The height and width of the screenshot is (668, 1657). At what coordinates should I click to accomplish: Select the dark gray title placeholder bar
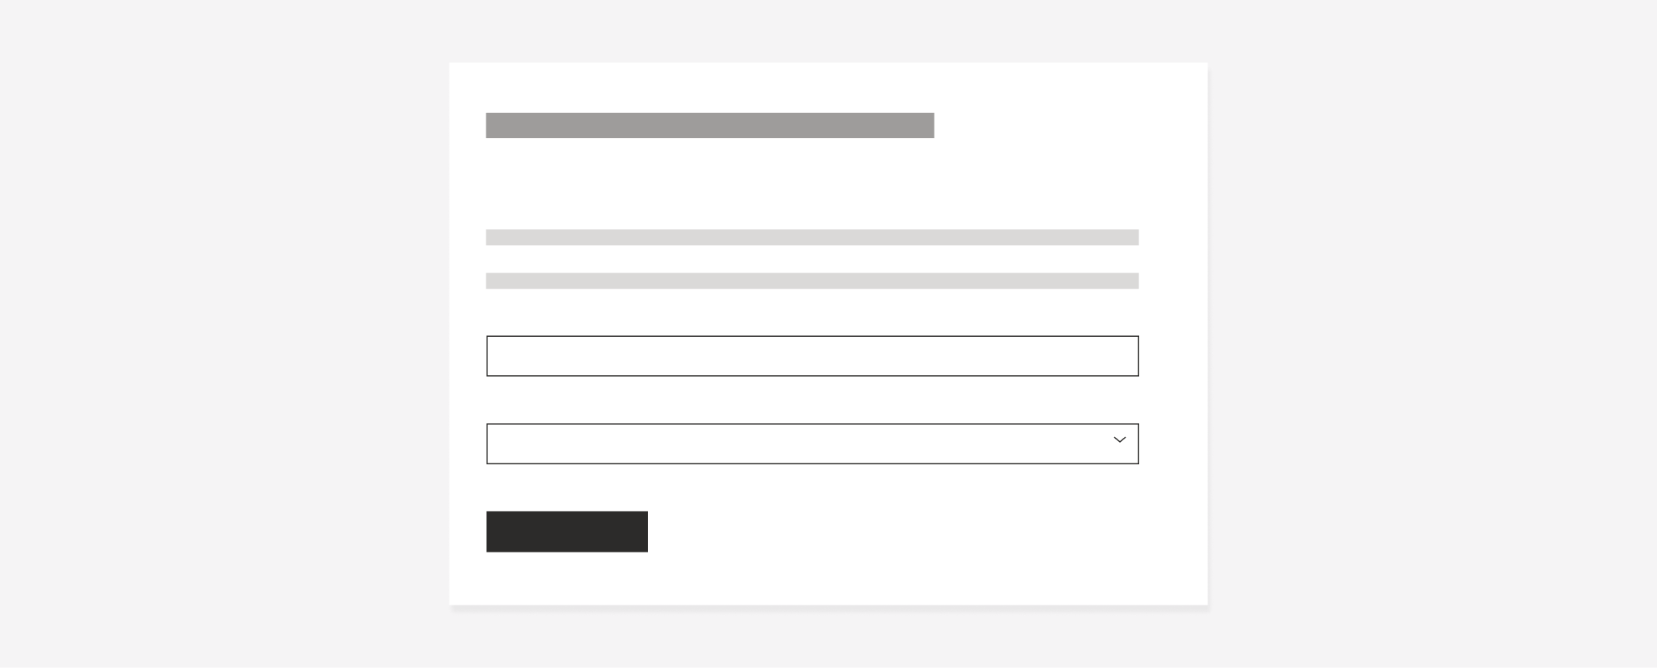coord(710,125)
